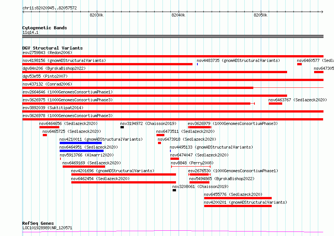Click the red nsv6455776 variant bar
This screenshot has width=334, height=236.
238,198
